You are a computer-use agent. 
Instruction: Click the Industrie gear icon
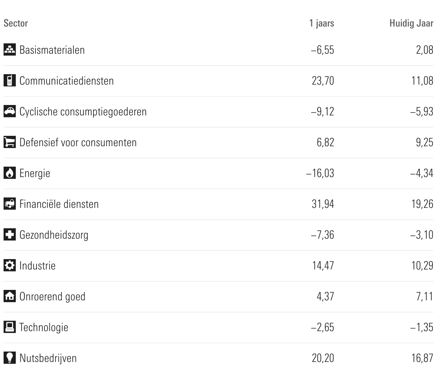click(10, 266)
